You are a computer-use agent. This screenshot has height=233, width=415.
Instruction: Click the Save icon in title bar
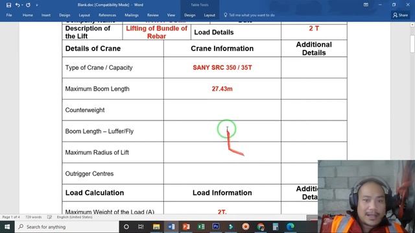(x=8, y=5)
